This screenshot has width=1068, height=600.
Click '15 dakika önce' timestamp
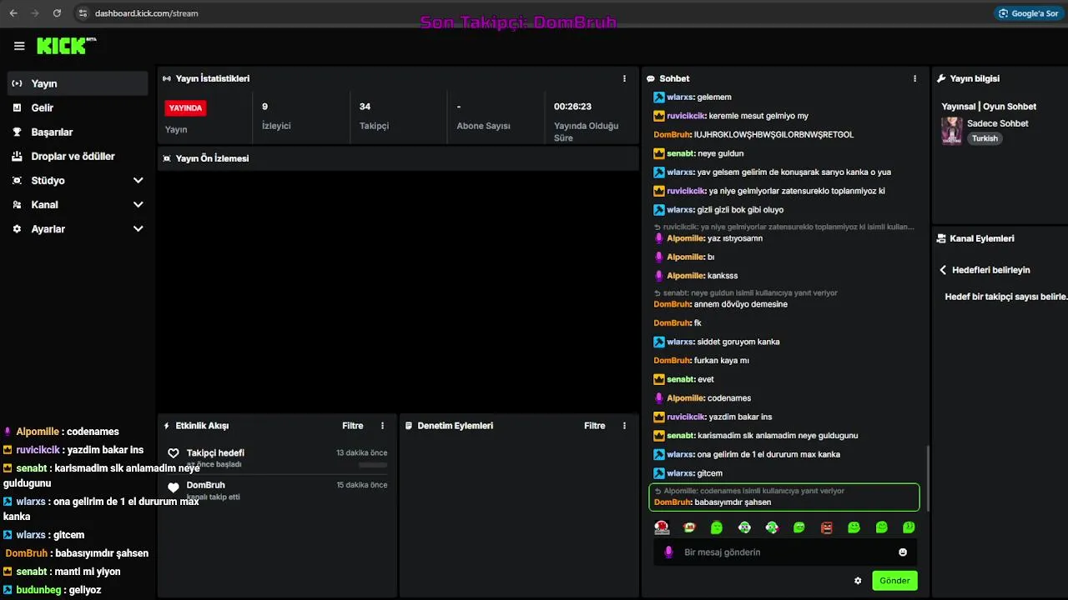(x=362, y=485)
